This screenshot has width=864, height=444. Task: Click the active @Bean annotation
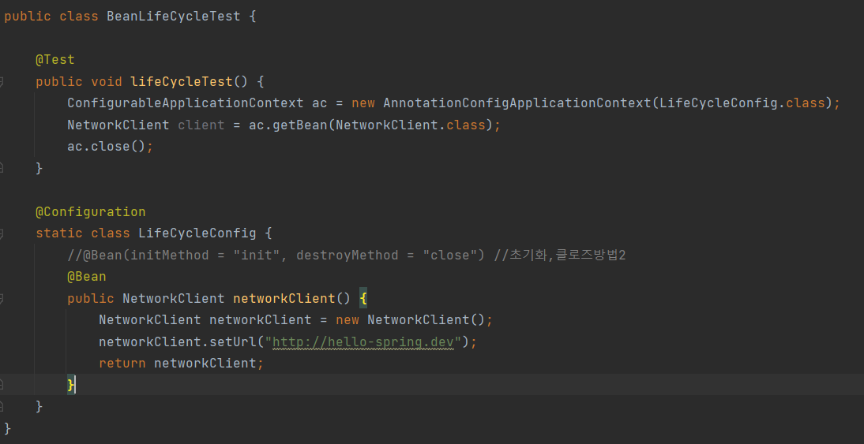click(x=87, y=277)
